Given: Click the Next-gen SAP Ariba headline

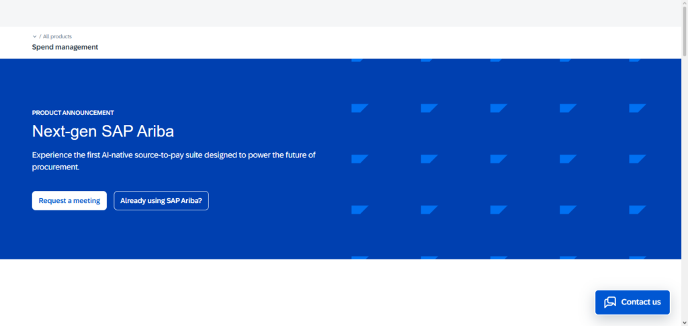Looking at the screenshot, I should click(x=103, y=131).
